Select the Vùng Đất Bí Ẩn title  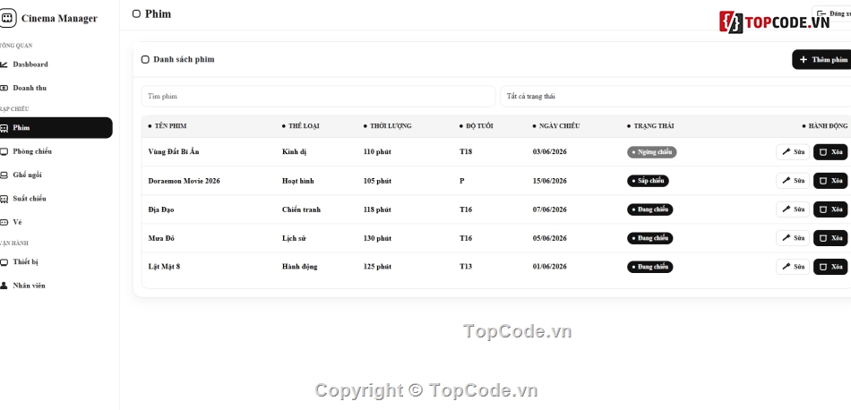[x=174, y=152]
